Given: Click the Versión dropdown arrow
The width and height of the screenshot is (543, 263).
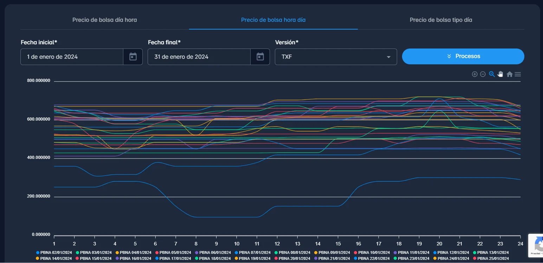Looking at the screenshot, I should (388, 57).
